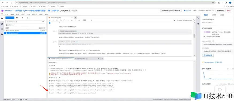Click the 去实名认证 button

click(208, 55)
